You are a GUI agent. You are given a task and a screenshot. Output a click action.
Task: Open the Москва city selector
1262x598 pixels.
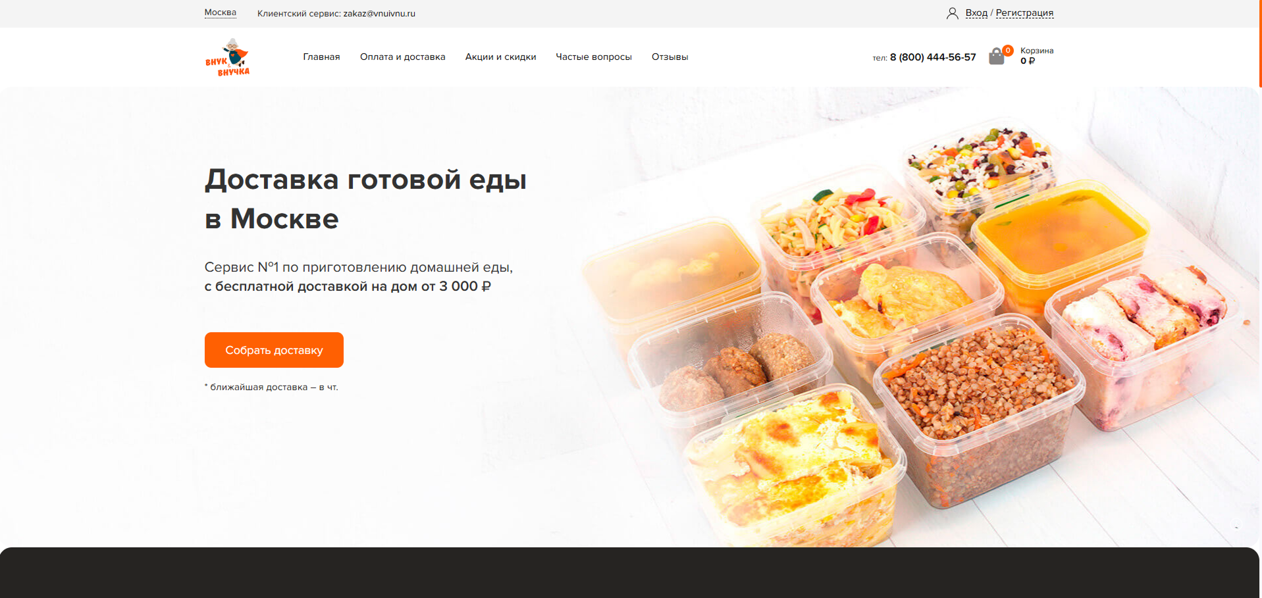[x=220, y=12]
